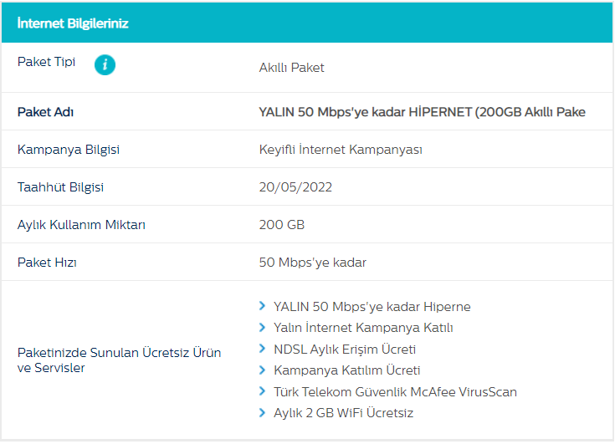Click the İnternet Bilgileriniz header
Screen dimensions: 615x444
[73, 23]
